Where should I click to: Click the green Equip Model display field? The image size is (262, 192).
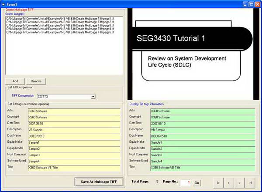(203, 149)
